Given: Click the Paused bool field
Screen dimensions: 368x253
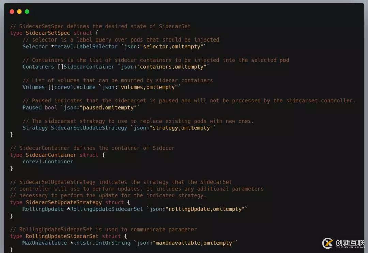Looking at the screenshot, I should pyautogui.click(x=40, y=108).
